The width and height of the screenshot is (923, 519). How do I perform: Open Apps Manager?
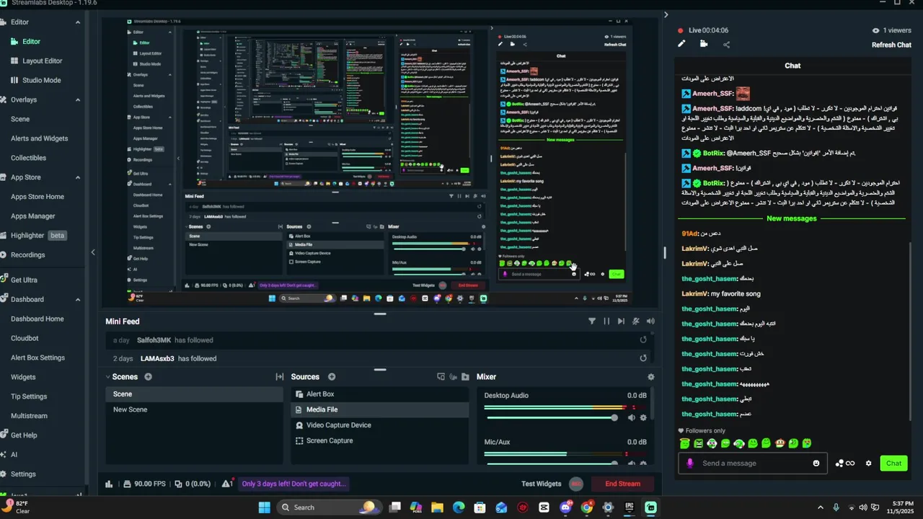point(33,216)
